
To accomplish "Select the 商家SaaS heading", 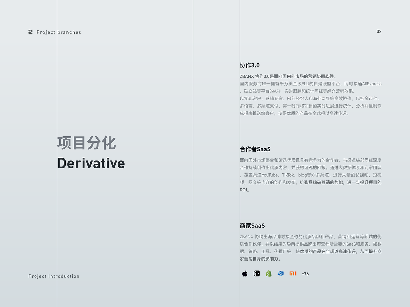I will 252,225.
